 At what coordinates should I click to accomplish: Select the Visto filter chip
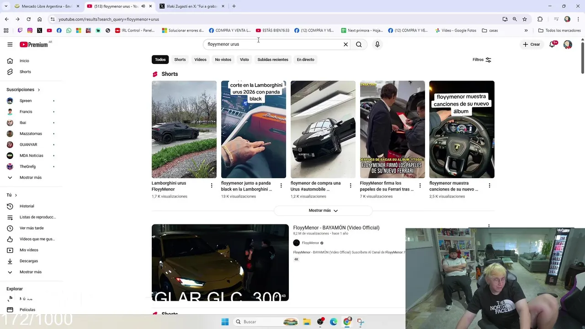[245, 59]
